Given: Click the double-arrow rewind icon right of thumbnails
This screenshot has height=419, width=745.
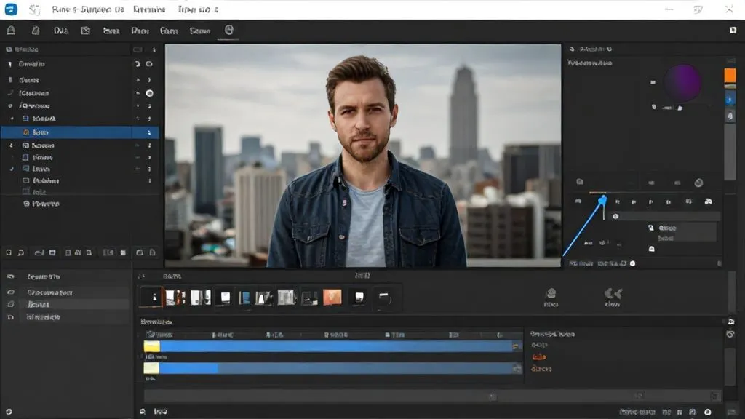Looking at the screenshot, I should [x=613, y=294].
